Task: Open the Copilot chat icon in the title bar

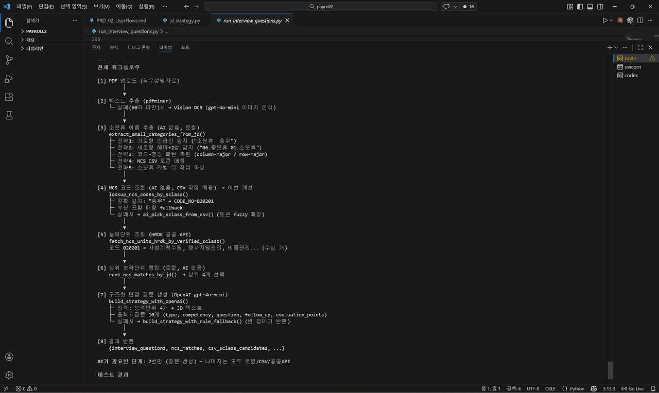Action: (x=446, y=7)
